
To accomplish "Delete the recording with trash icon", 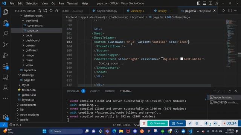I will point(144,123).
